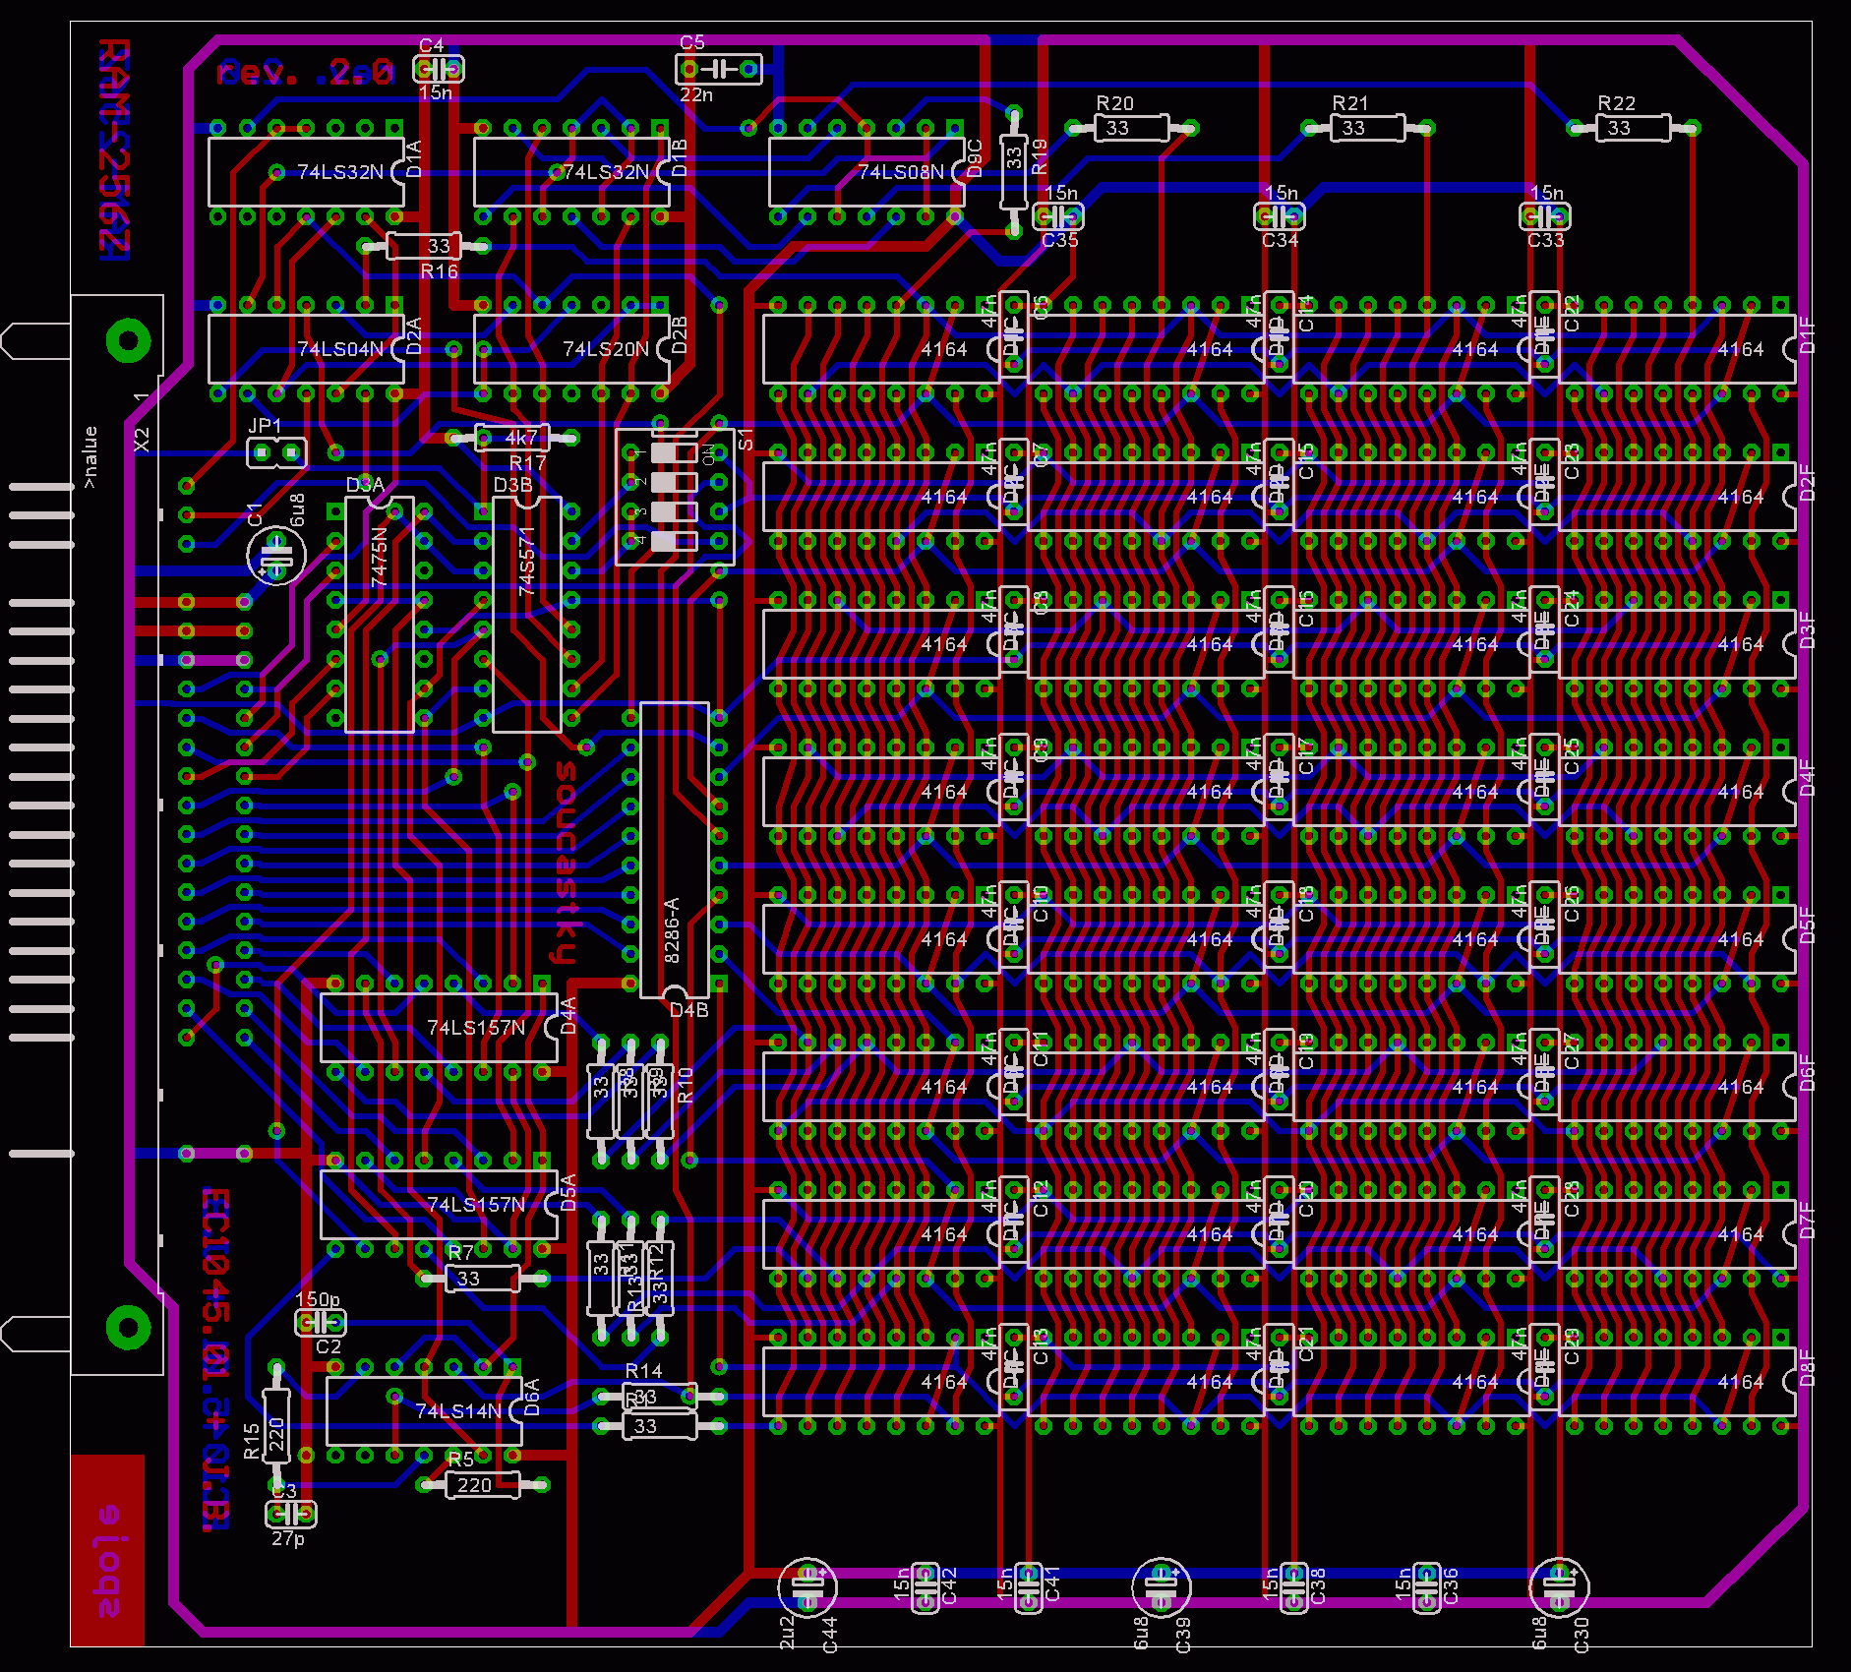Click the 'rev. 2.0' revision text

click(305, 72)
